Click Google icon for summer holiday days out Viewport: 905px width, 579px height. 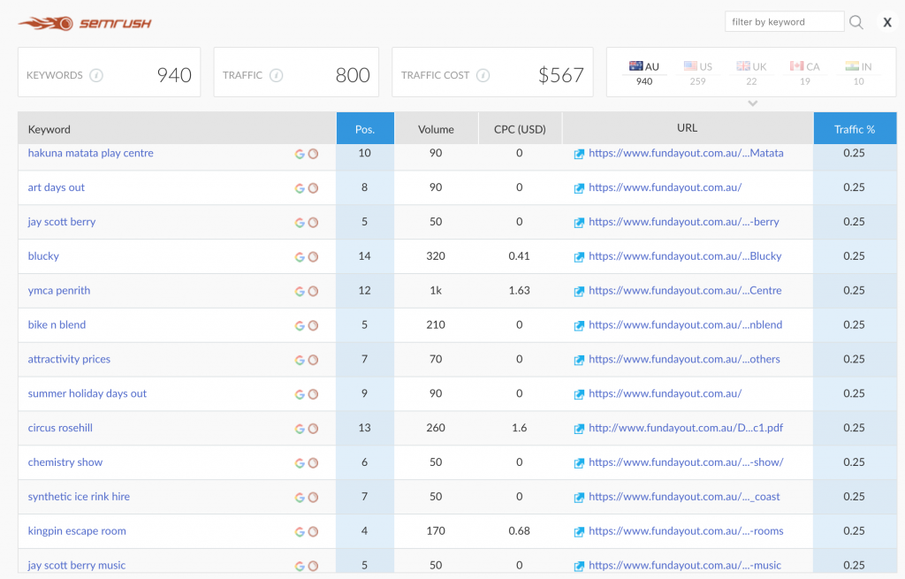(300, 394)
